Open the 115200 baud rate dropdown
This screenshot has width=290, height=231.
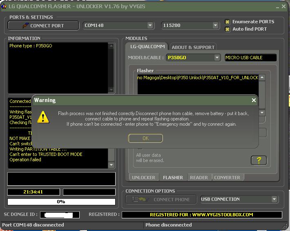click(x=215, y=25)
